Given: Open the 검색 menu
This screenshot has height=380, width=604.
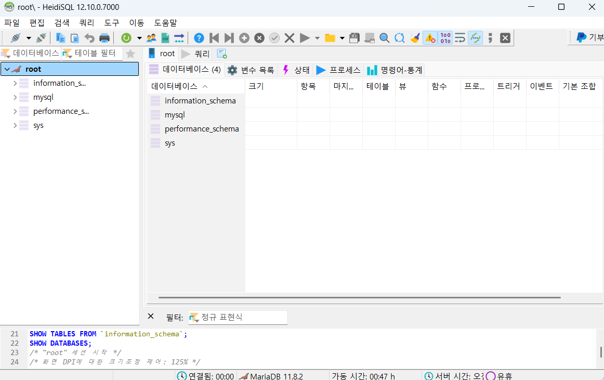Looking at the screenshot, I should 62,23.
